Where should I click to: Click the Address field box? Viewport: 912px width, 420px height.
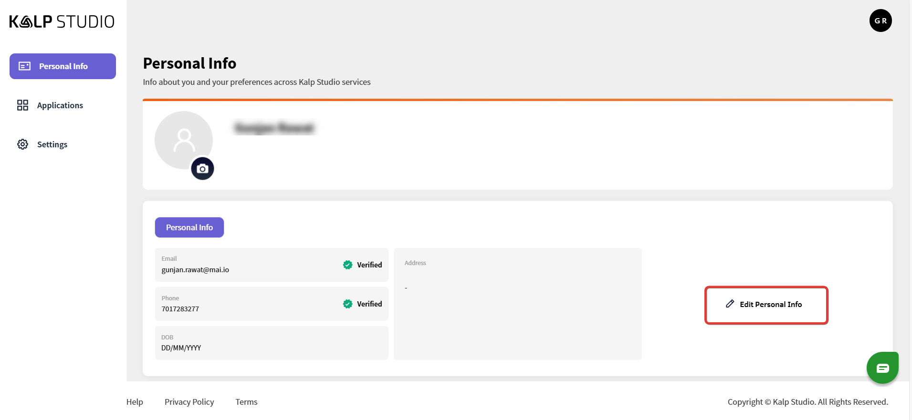point(517,304)
